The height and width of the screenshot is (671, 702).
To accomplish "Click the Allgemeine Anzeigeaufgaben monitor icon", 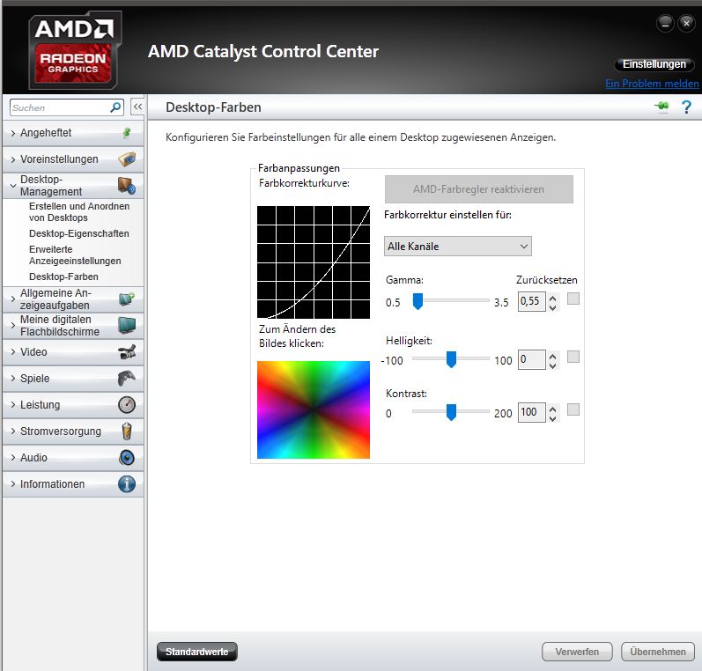I will point(127,299).
